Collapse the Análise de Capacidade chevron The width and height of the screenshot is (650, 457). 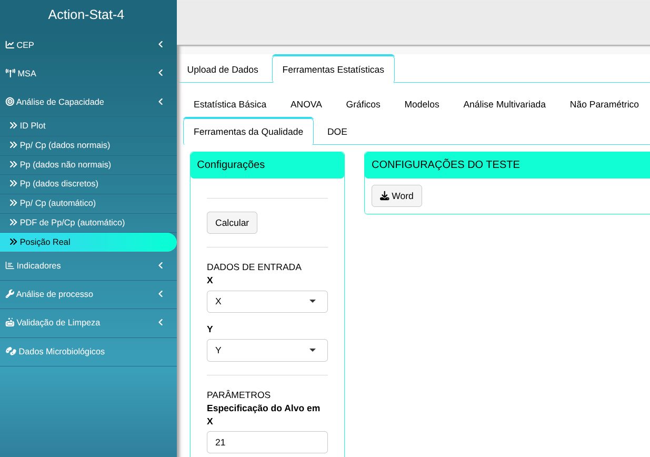point(161,102)
